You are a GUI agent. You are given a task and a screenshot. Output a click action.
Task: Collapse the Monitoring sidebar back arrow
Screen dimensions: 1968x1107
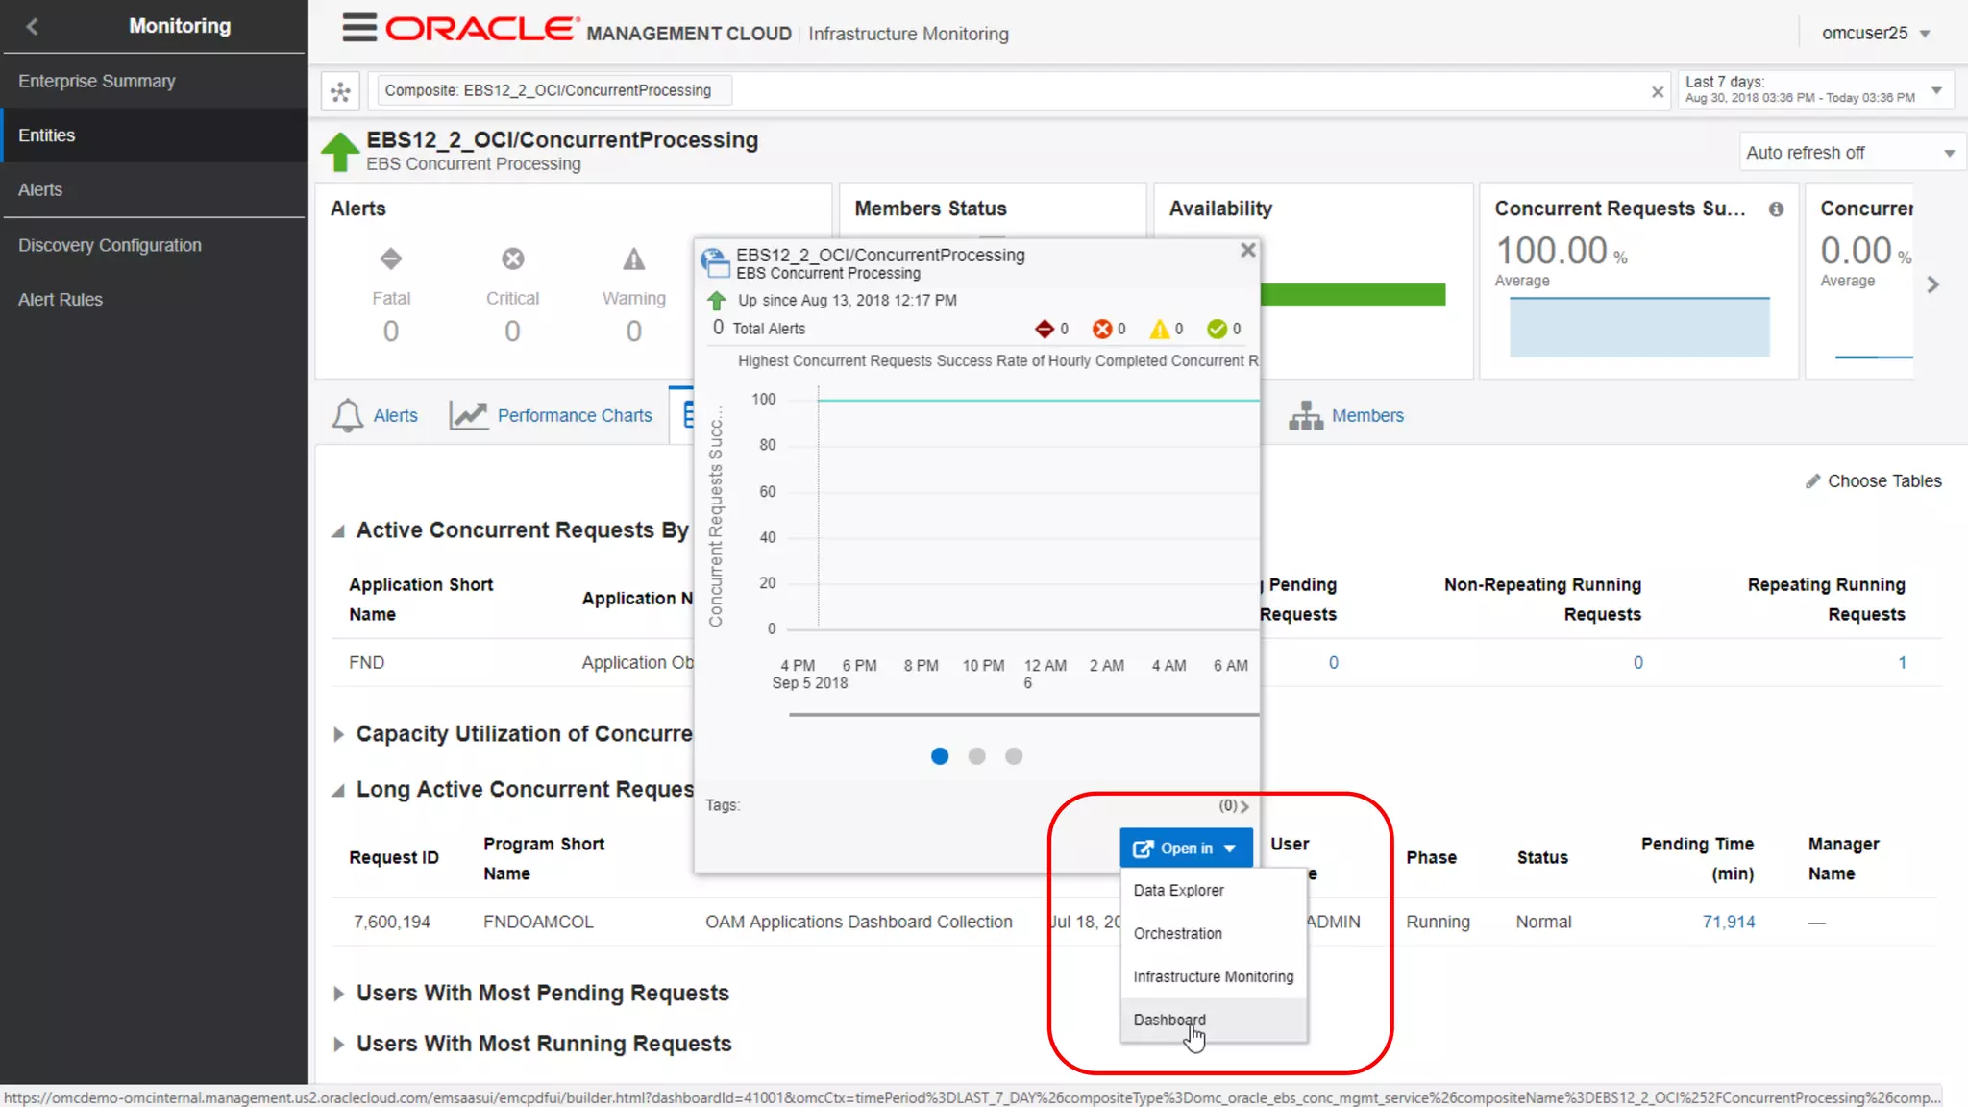click(x=32, y=26)
